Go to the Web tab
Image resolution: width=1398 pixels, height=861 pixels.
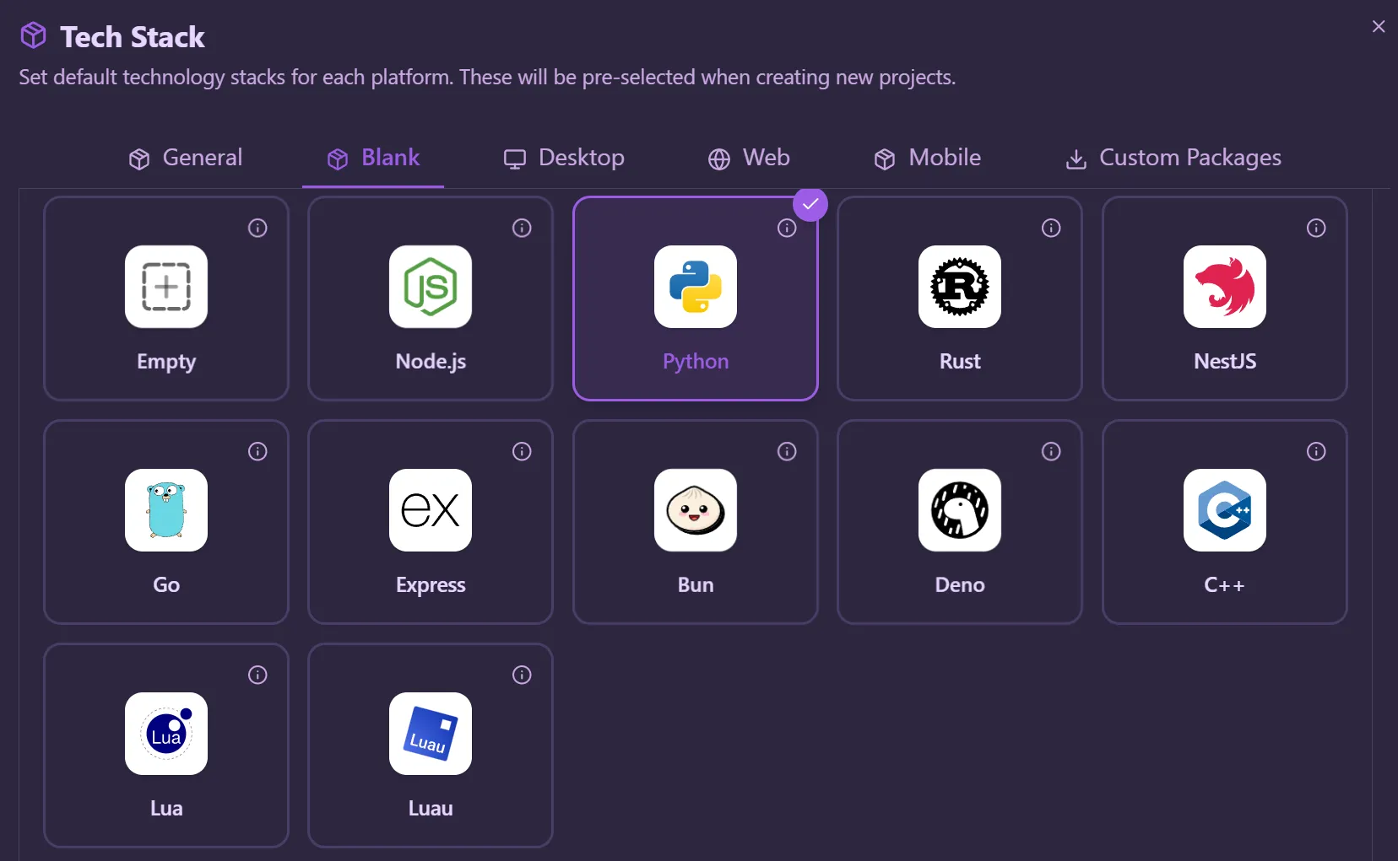(749, 158)
